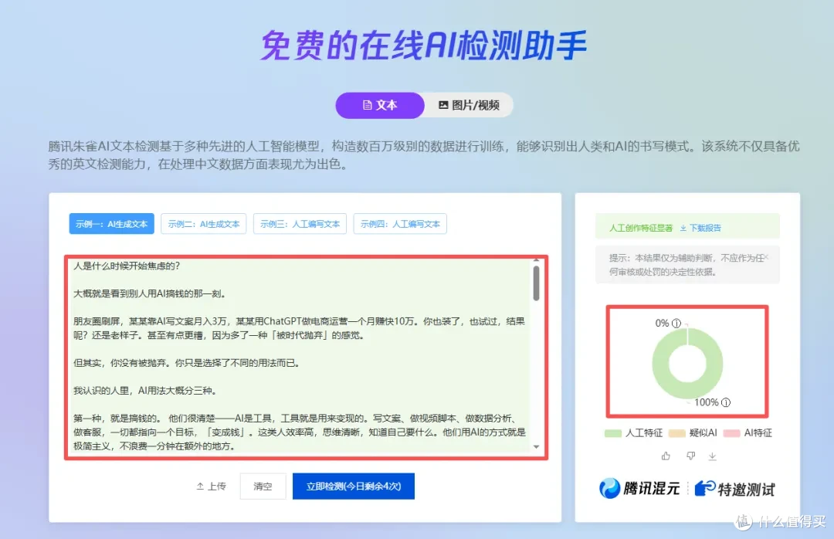Toggle the AI特征 legend swatch
834x539 pixels.
pos(731,433)
